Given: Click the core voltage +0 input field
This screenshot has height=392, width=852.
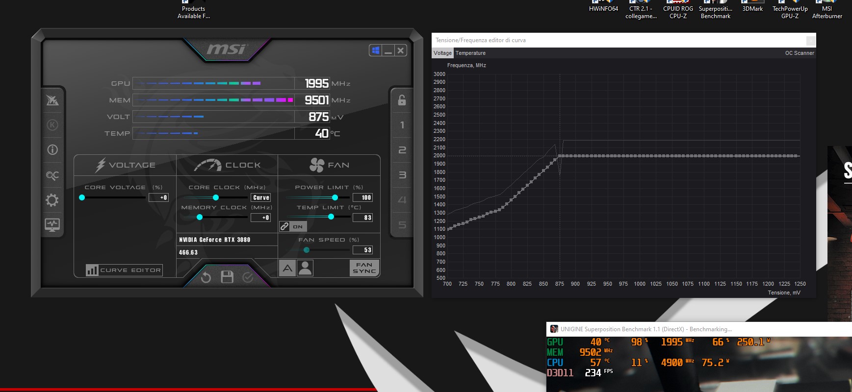Looking at the screenshot, I should 158,197.
